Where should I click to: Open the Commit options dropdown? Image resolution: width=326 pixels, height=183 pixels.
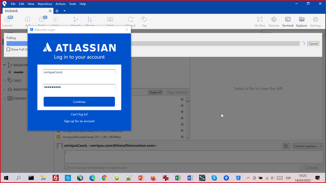point(308,146)
